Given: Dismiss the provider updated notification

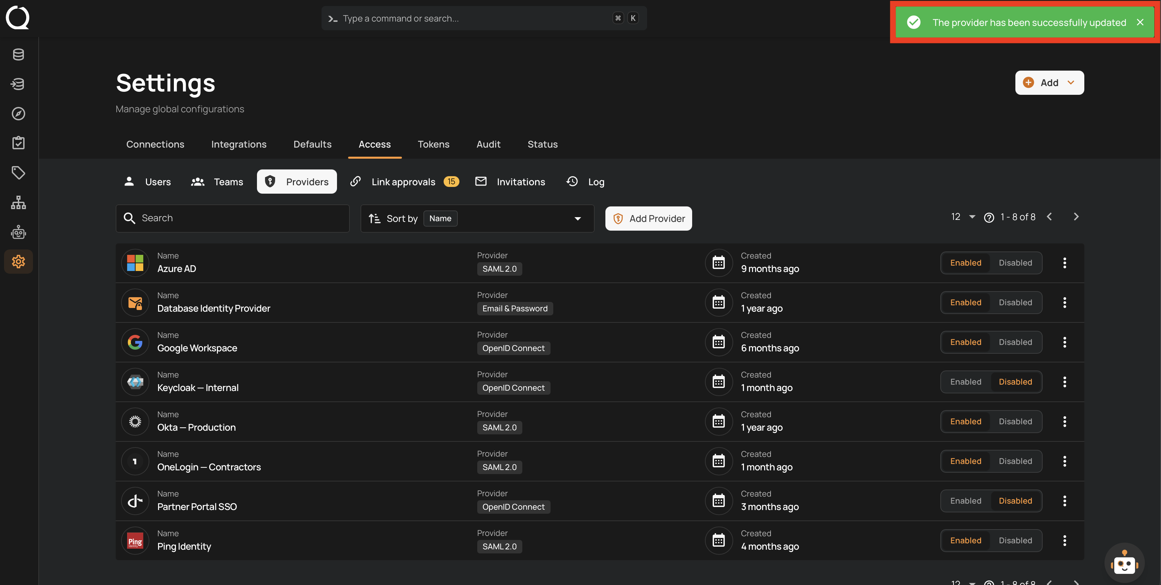Looking at the screenshot, I should [x=1140, y=22].
